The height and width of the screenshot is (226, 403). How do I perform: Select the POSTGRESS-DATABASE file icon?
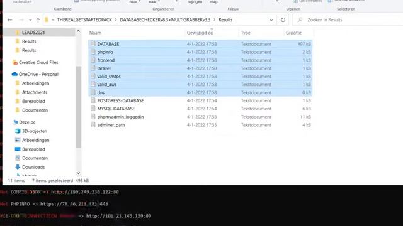coord(93,100)
